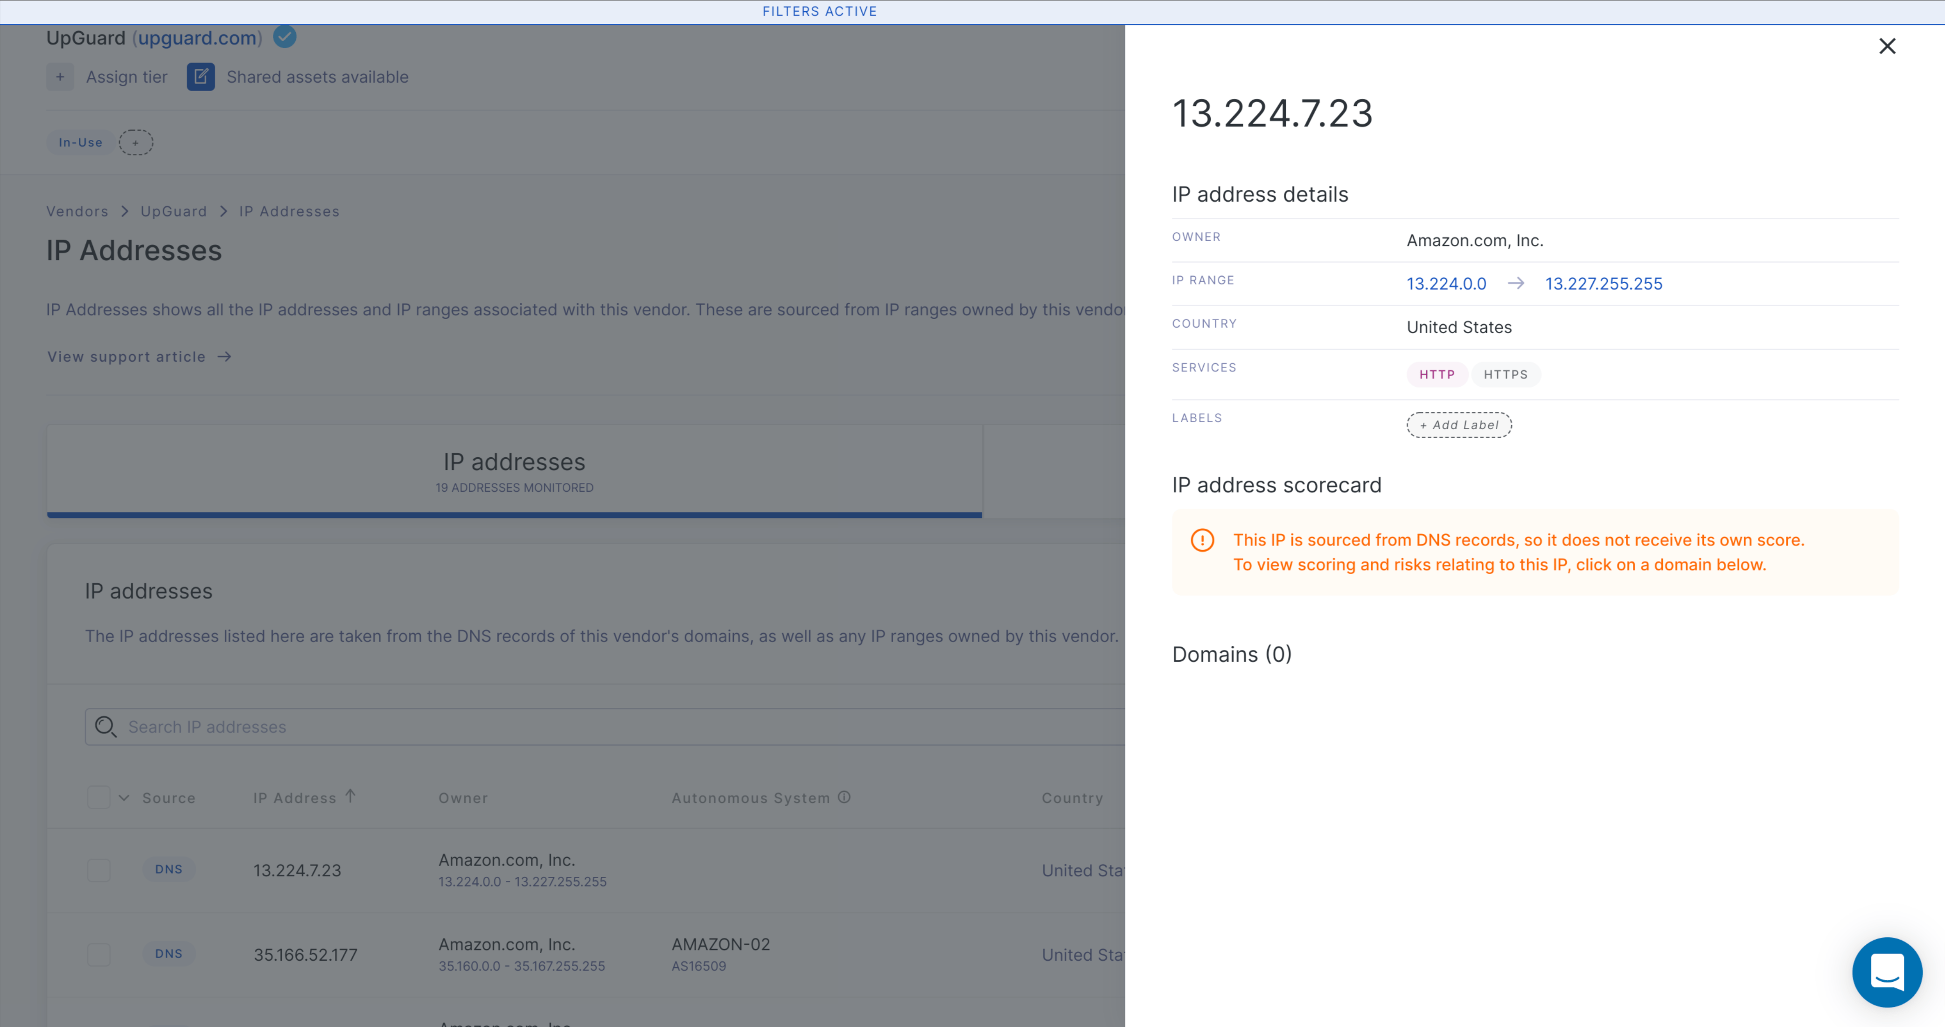Click the scorecard warning icon
The height and width of the screenshot is (1027, 1945).
(1202, 540)
